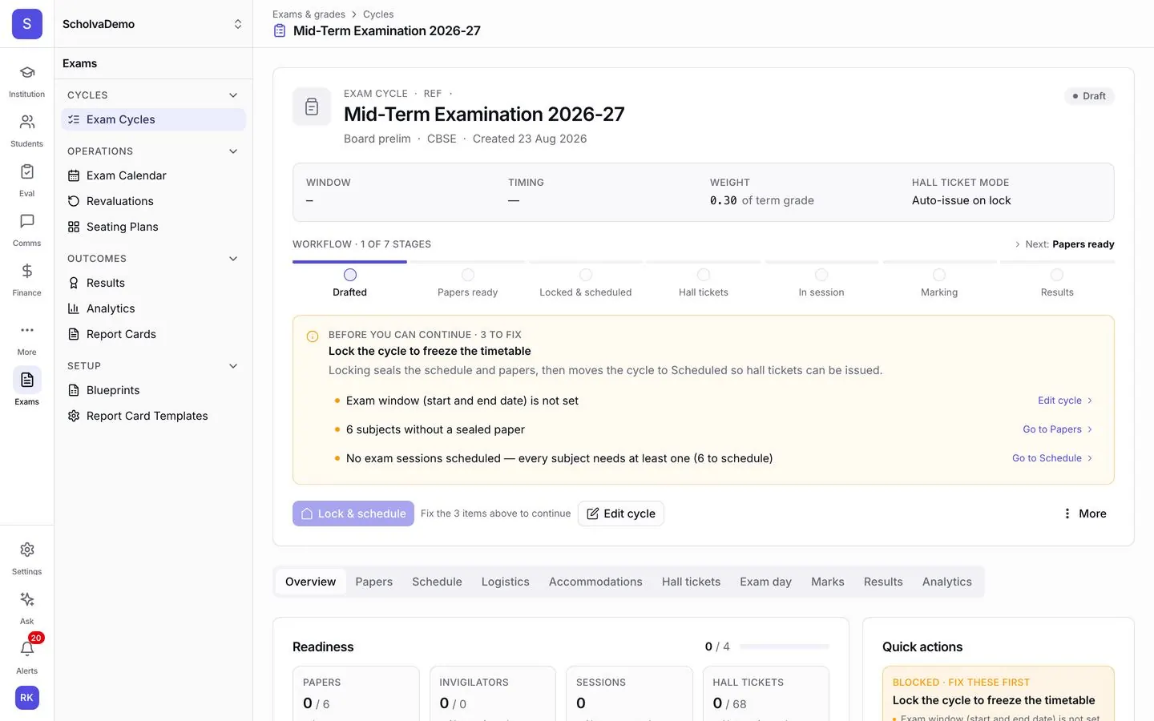
Task: Open the More ellipsis icon in sidebar
Action: (26, 330)
